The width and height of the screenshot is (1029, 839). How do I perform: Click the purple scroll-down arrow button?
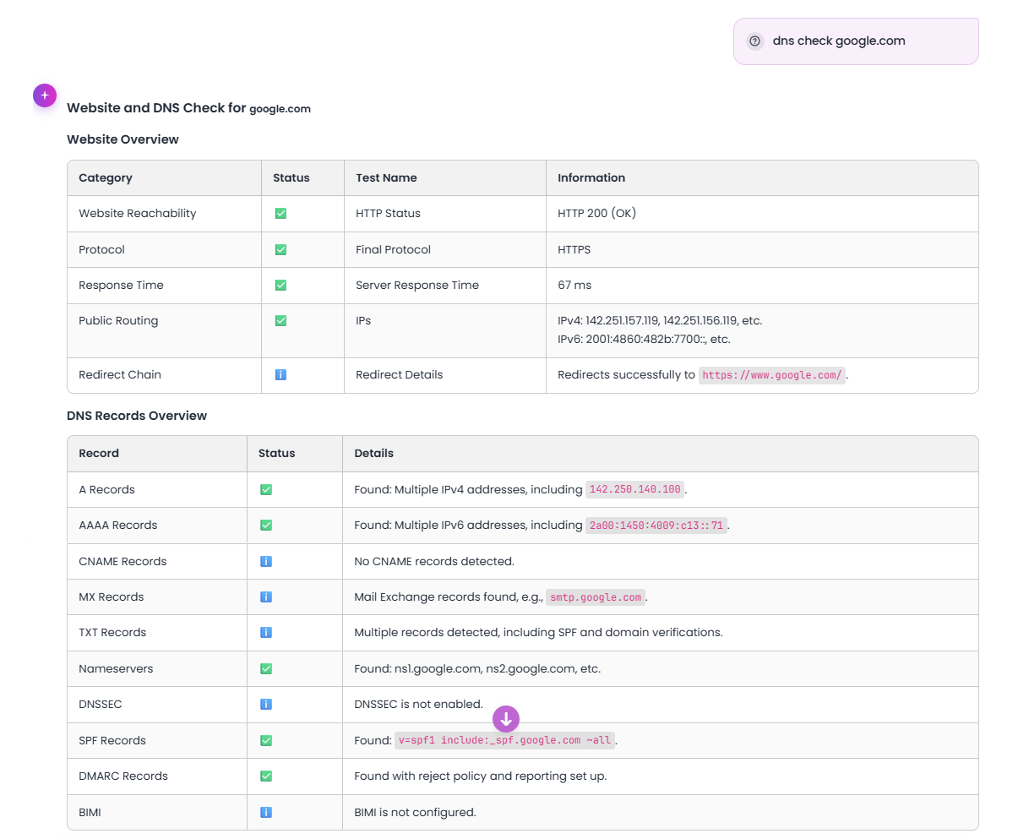(x=506, y=719)
